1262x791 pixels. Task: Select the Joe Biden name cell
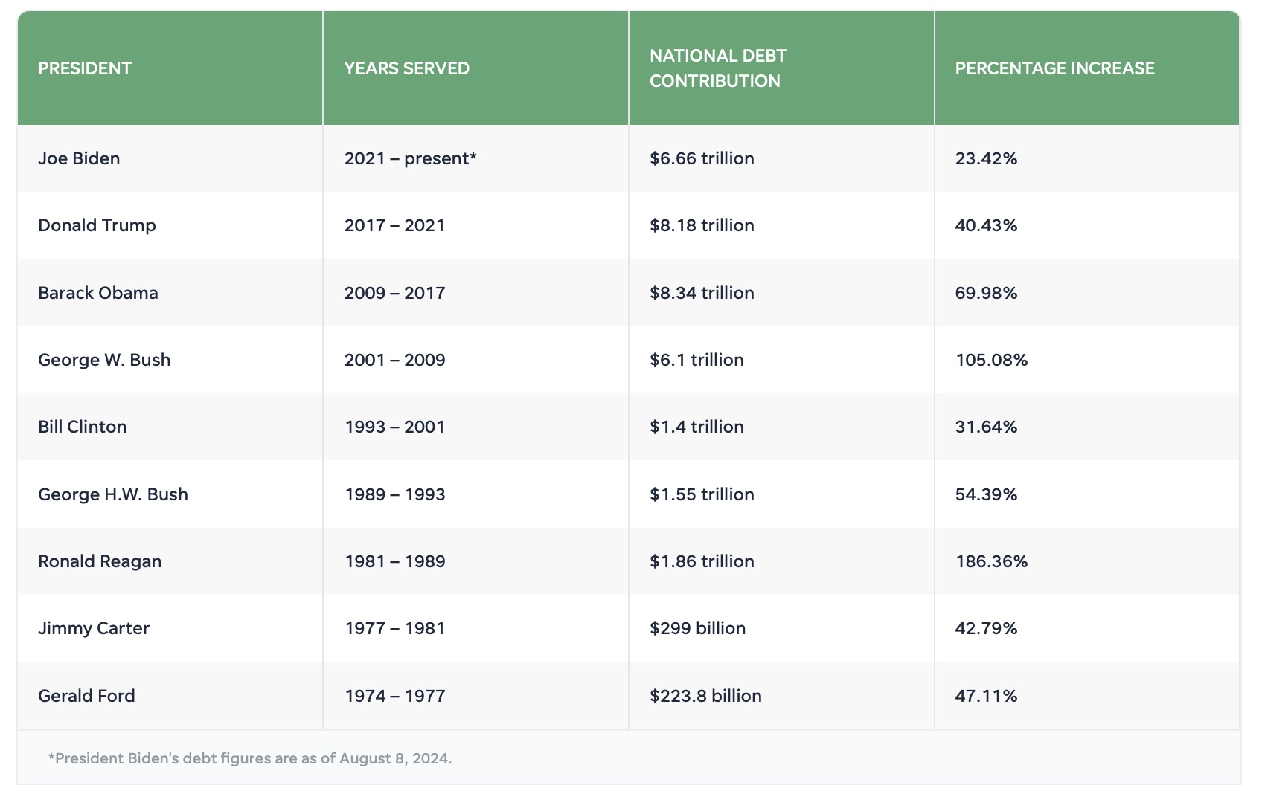[79, 158]
